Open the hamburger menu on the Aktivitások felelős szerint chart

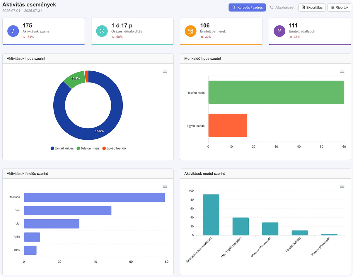tap(165, 186)
